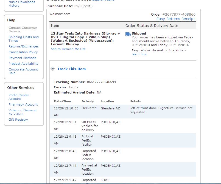Click the 12/27/12 1:47 timestamp
The height and width of the screenshot is (184, 221).
click(65, 180)
